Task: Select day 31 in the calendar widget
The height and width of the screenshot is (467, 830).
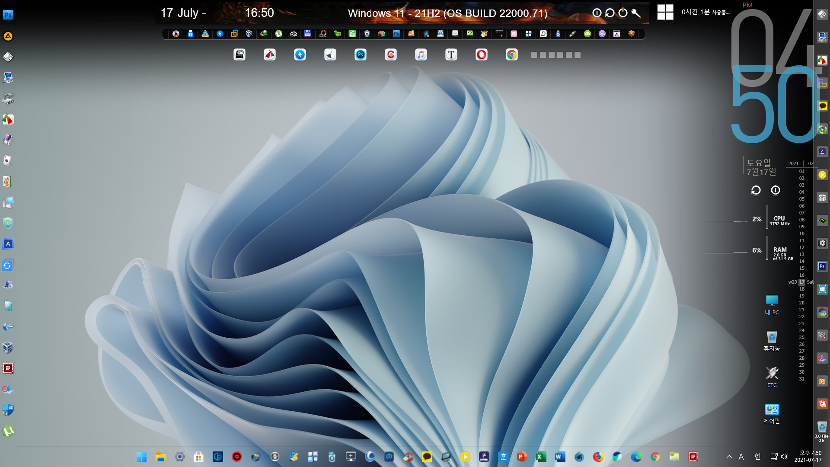Action: pyautogui.click(x=802, y=379)
